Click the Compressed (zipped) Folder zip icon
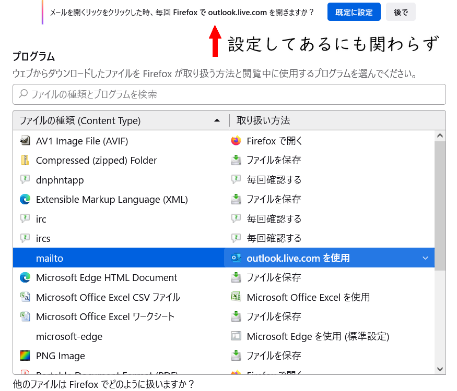Viewport: 457px width, 391px height. point(25,160)
